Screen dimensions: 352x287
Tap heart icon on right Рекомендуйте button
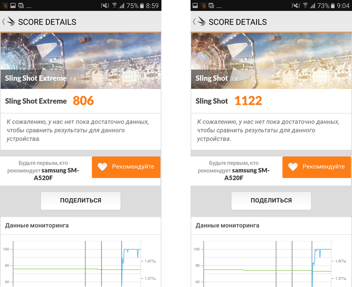pos(293,167)
